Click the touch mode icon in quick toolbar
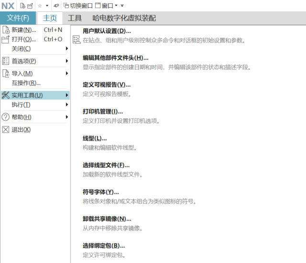This screenshot has width=306, height=263. 56,6
